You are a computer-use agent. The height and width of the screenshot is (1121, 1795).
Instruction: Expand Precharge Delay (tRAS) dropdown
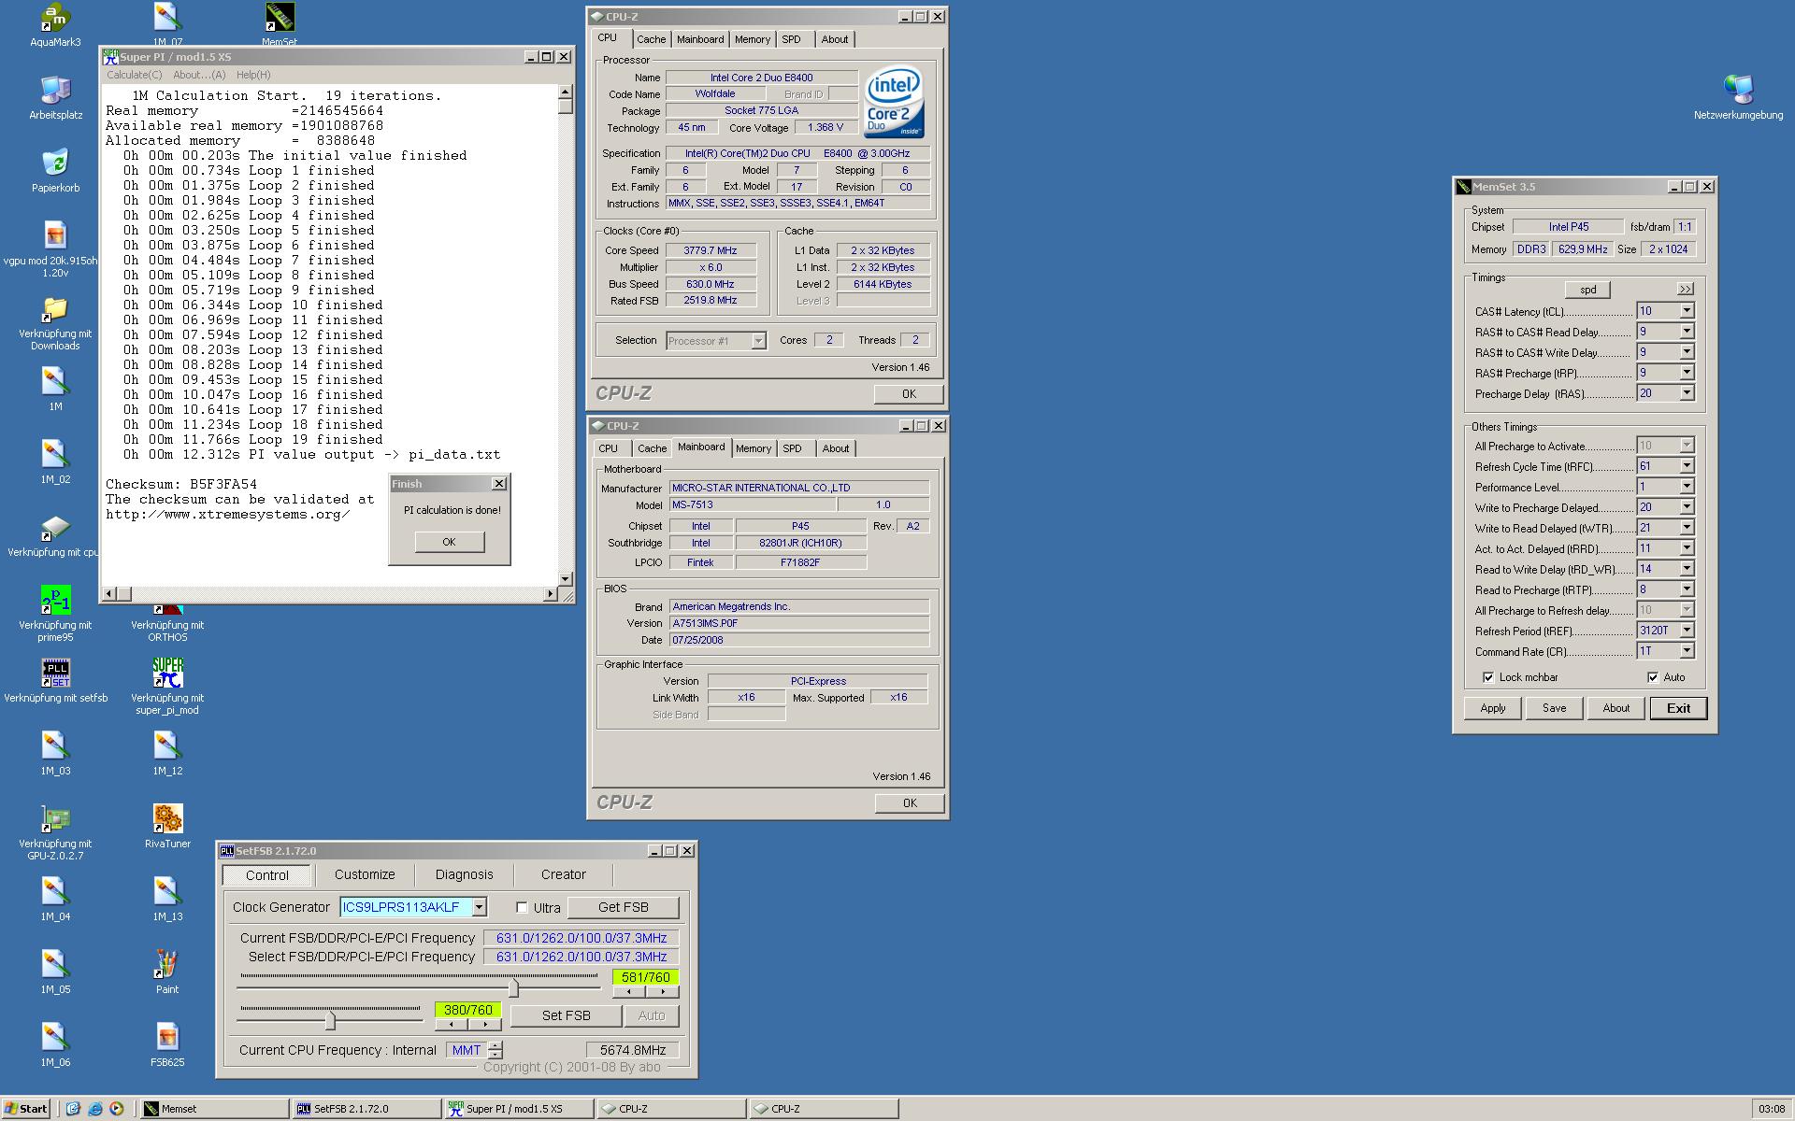coord(1687,393)
